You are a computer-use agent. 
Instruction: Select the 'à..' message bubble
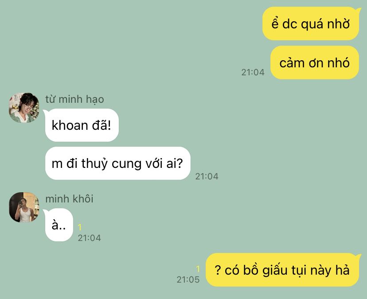point(59,225)
